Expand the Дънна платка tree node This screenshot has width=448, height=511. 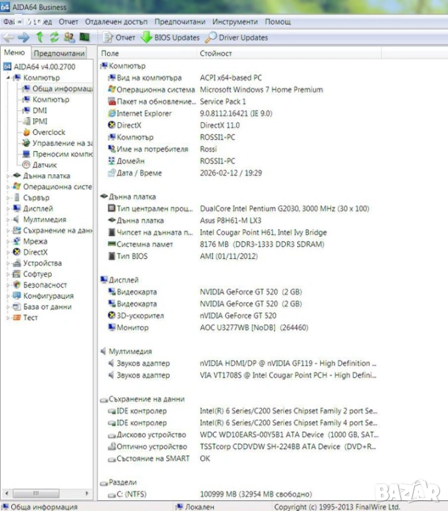tap(8, 176)
